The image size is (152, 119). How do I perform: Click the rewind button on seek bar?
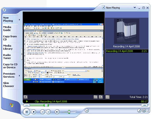(26, 105)
